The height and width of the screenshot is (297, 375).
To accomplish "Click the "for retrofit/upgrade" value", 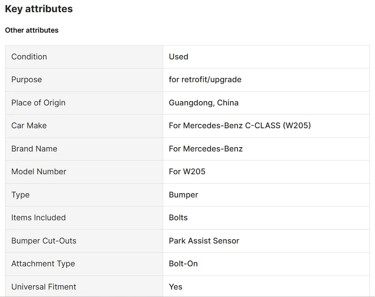I will [205, 79].
